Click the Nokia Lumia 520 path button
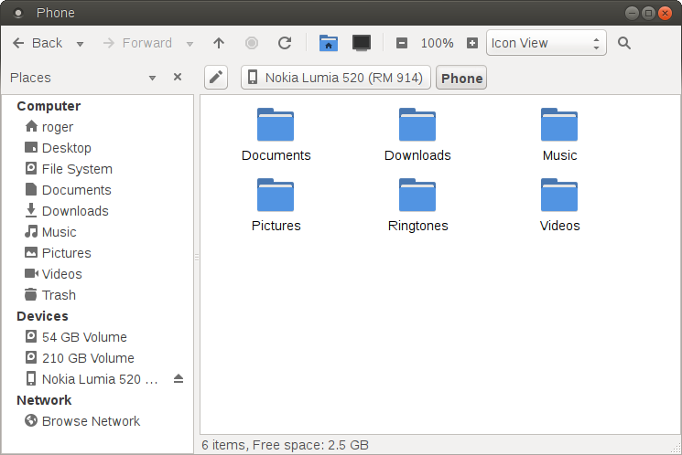 (x=336, y=78)
